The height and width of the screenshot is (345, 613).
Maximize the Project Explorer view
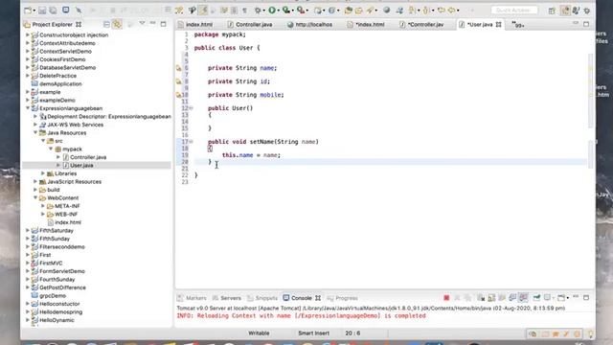tap(164, 24)
